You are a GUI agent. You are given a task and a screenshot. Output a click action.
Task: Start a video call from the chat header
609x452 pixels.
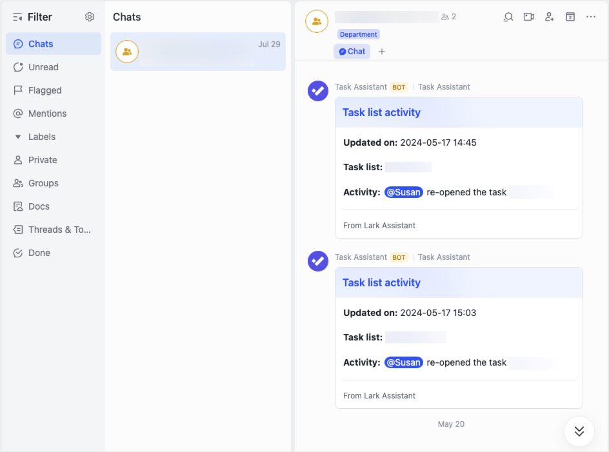coord(529,17)
